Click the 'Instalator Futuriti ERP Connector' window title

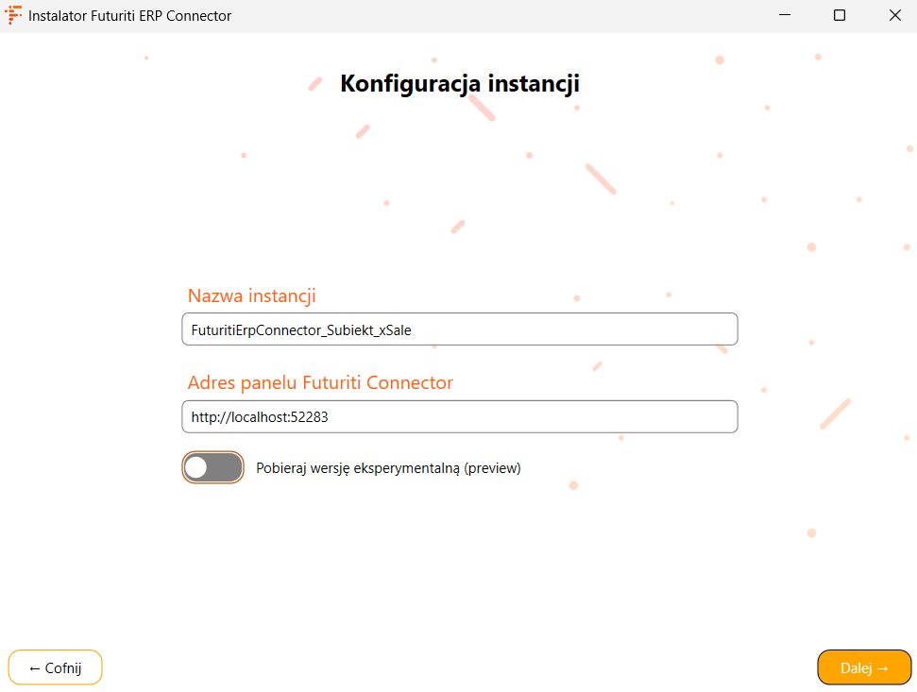tap(129, 16)
